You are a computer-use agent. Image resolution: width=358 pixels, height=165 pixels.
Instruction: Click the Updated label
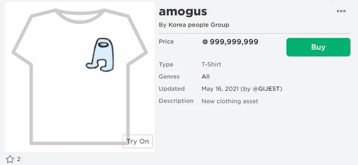[172, 89]
